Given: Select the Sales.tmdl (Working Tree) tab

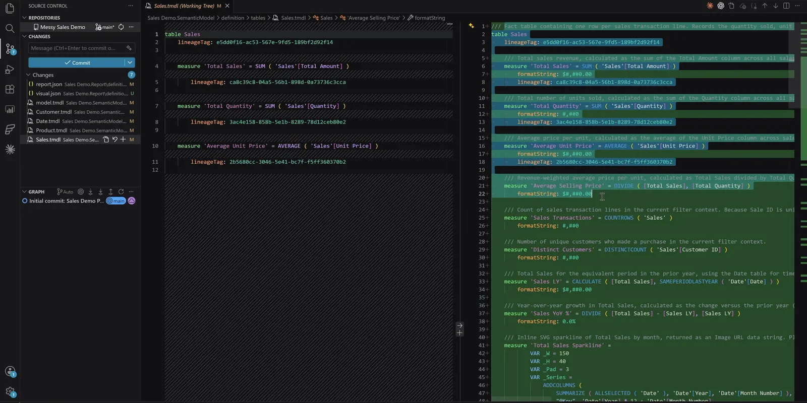Looking at the screenshot, I should click(187, 6).
